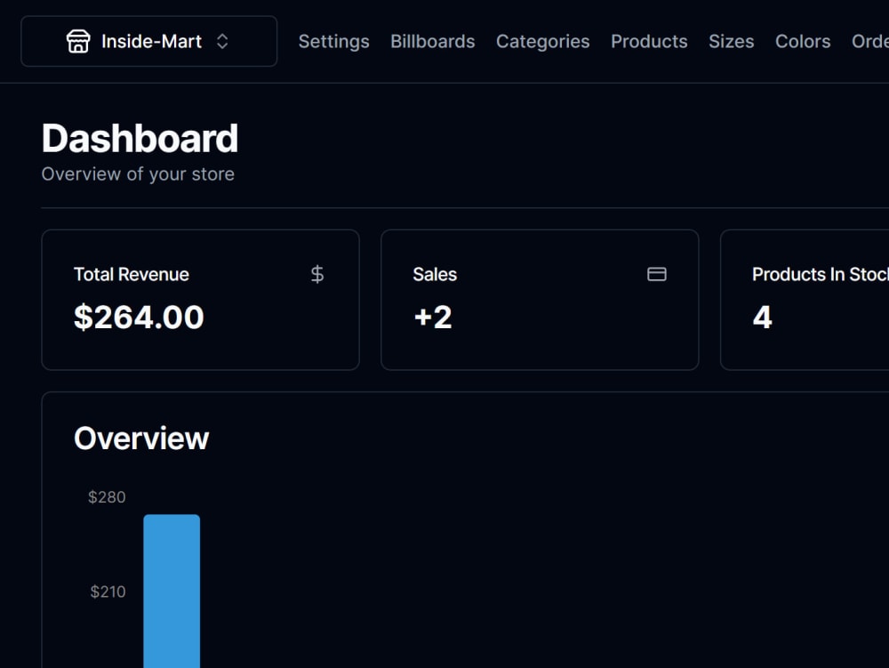
Task: Click the up-down chevrons next to Inside-Mart
Action: (222, 42)
